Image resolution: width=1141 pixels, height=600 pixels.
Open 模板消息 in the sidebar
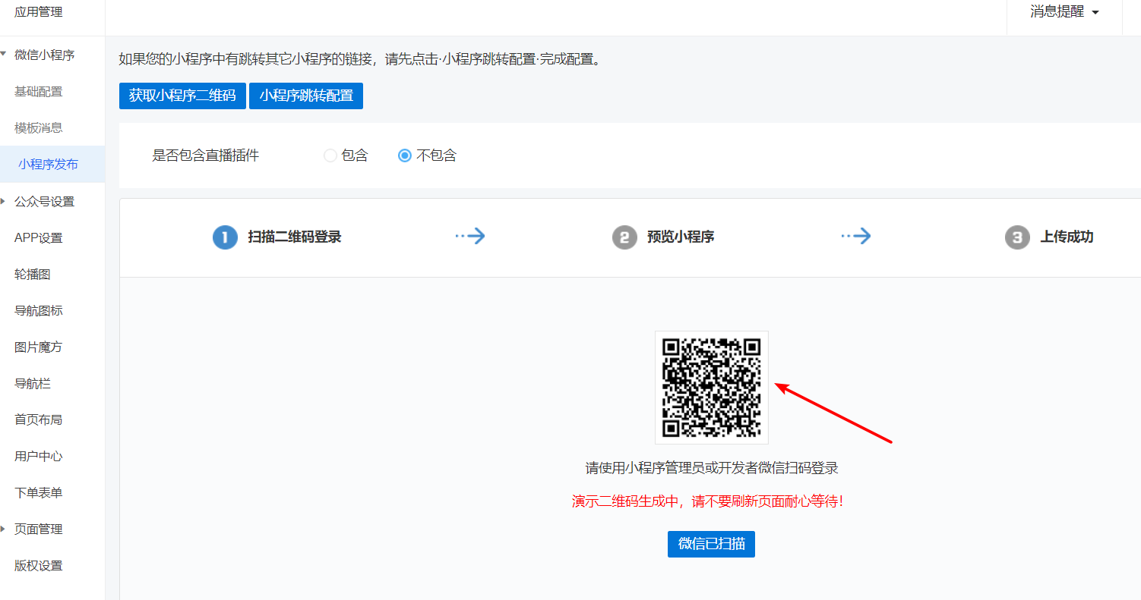click(x=39, y=128)
